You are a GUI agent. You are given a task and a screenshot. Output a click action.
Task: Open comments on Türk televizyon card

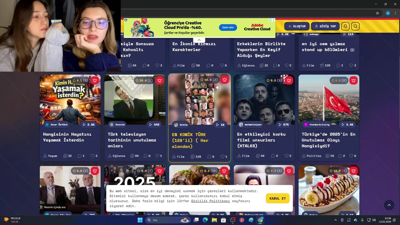point(147,156)
